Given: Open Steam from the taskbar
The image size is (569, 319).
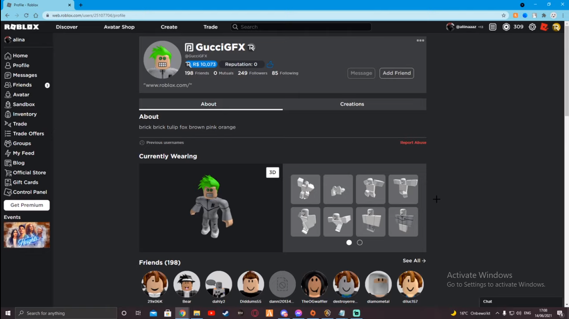Looking at the screenshot, I should [225, 313].
